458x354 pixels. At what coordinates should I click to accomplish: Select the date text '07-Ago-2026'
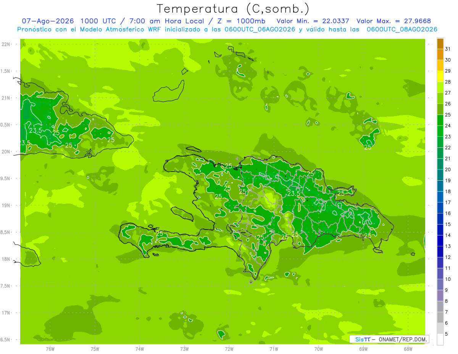coord(48,21)
